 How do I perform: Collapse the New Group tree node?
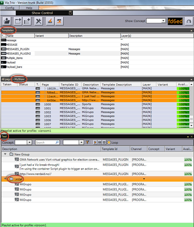tap(5, 154)
